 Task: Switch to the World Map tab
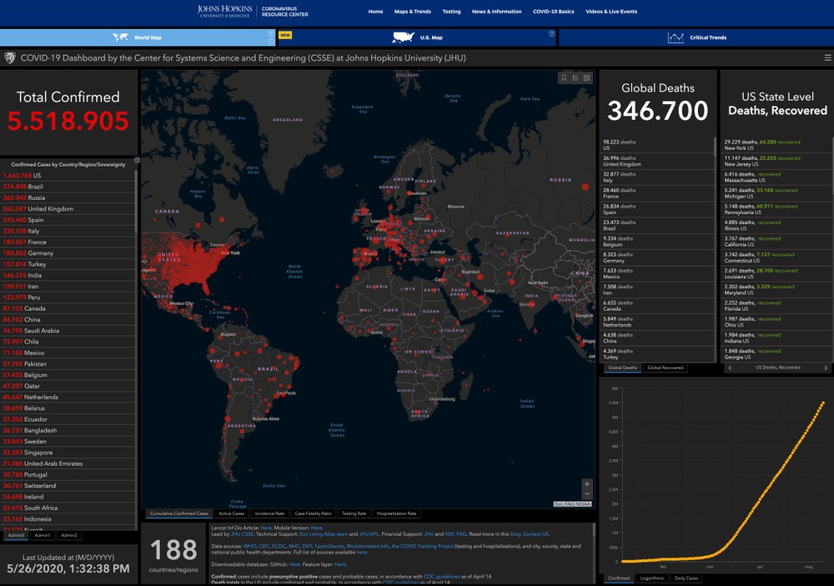tap(138, 38)
